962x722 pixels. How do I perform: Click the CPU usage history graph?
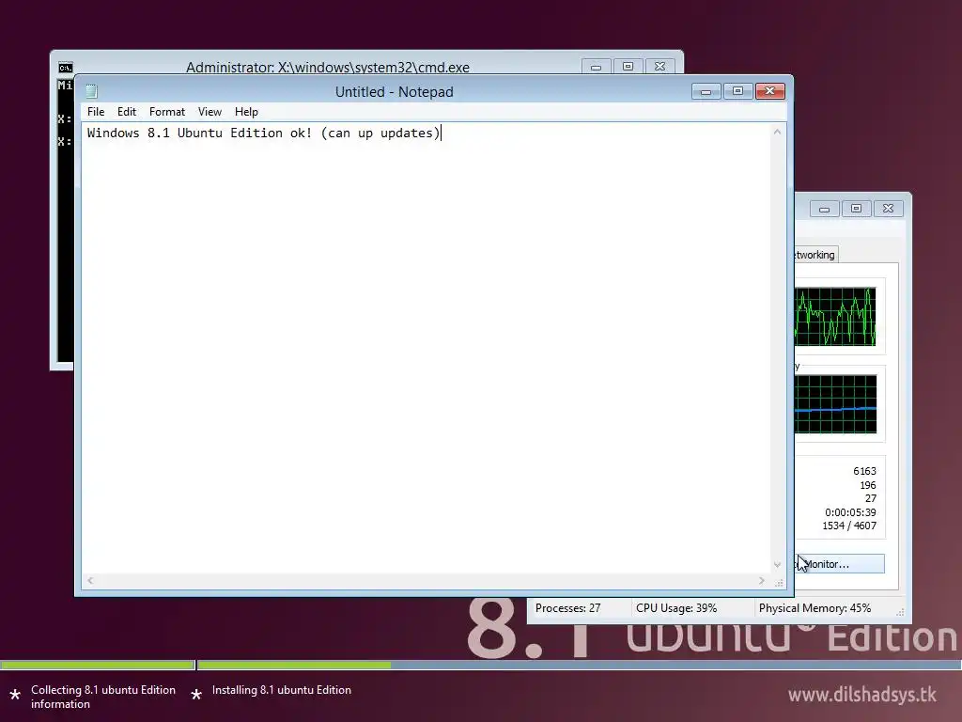835,317
